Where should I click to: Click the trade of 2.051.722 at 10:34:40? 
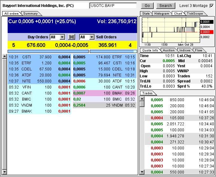pyautogui.click(x=179, y=124)
